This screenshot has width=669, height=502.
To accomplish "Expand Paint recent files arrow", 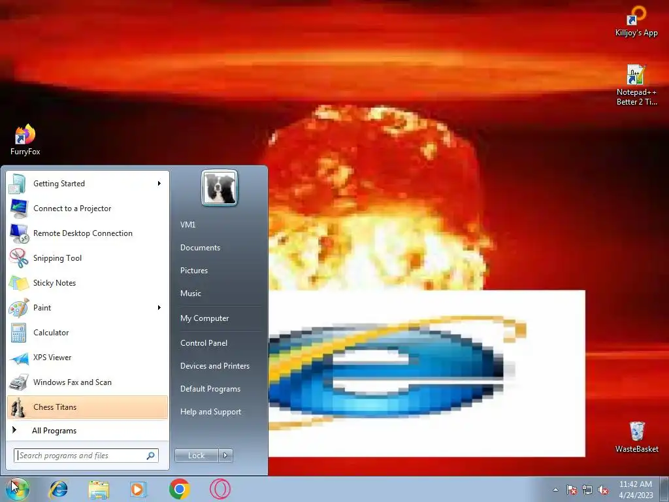I will pyautogui.click(x=159, y=308).
